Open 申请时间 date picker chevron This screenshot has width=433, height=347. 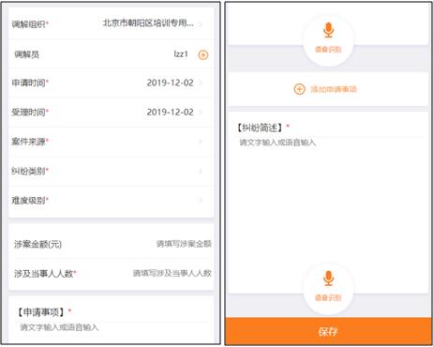coord(201,83)
